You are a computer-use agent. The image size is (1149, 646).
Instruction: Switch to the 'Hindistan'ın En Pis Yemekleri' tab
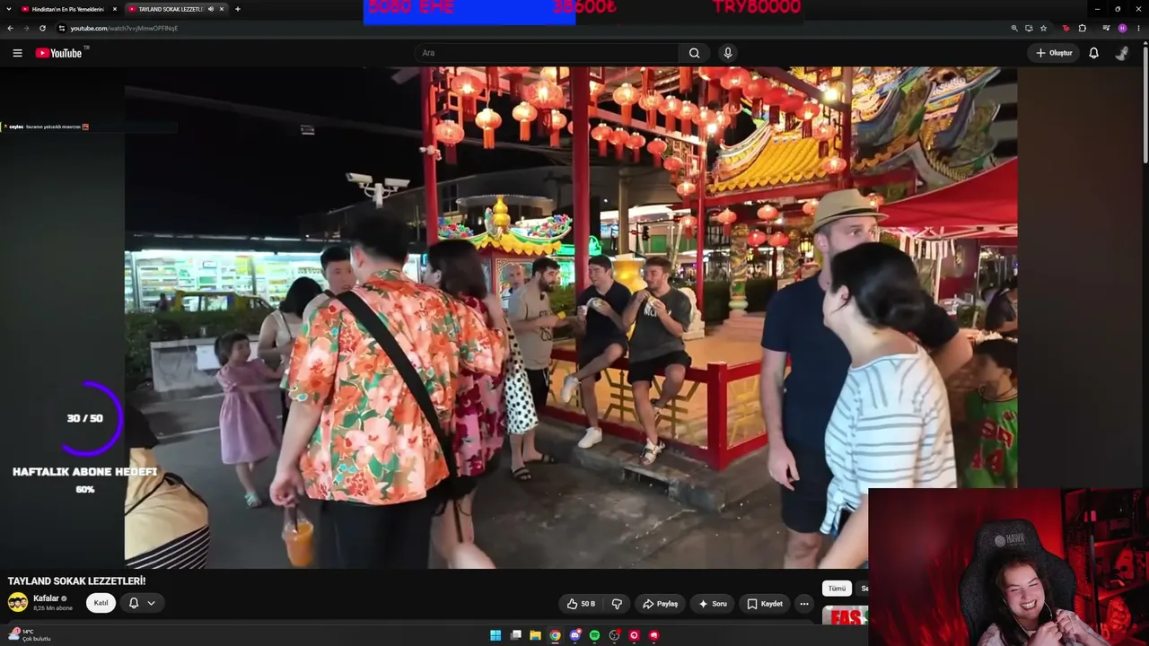coord(68,9)
